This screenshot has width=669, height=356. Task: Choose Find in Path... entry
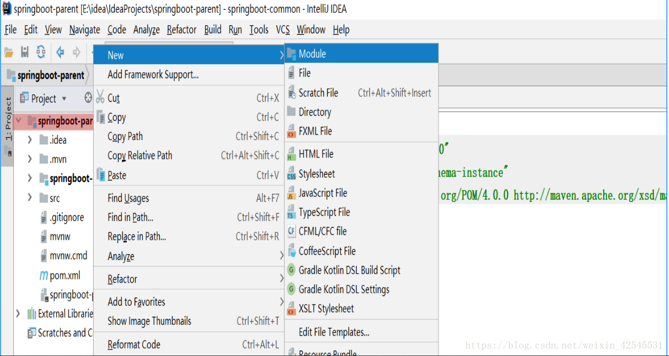coord(189,217)
